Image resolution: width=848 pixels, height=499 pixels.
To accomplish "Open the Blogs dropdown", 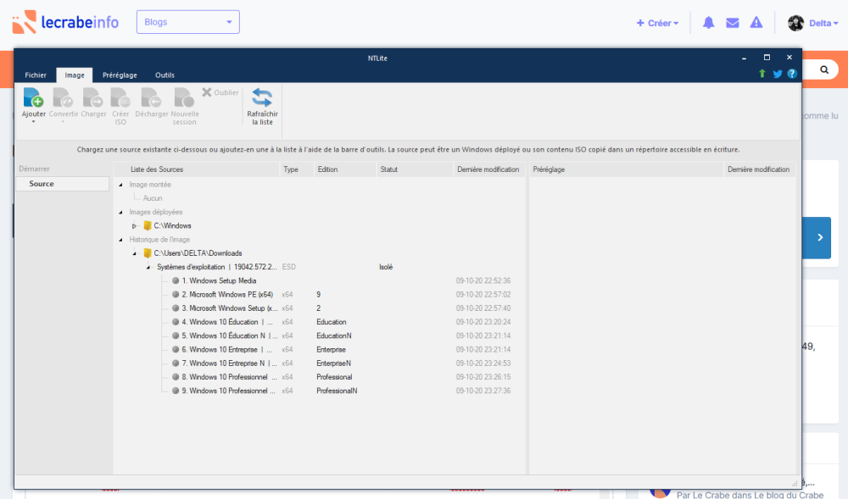I will [x=187, y=22].
